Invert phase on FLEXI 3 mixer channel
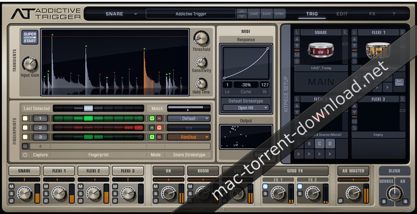 [x=115, y=201]
